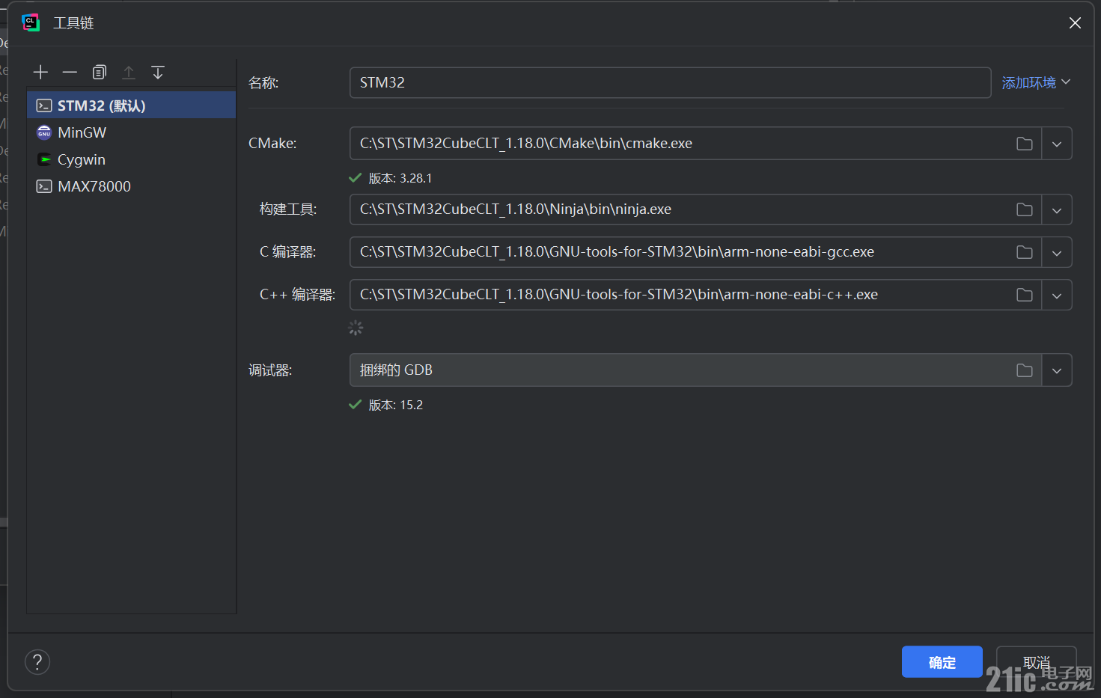The image size is (1101, 698).
Task: Select MAX78000 toolchain
Action: tap(131, 186)
